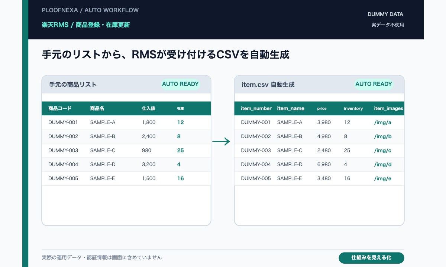Viewport: 446px width, 267px height.
Task: Select the /img/d image path
Action: coord(383,164)
